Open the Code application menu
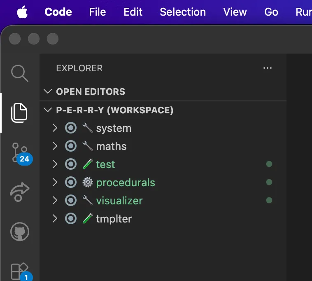 click(x=58, y=12)
